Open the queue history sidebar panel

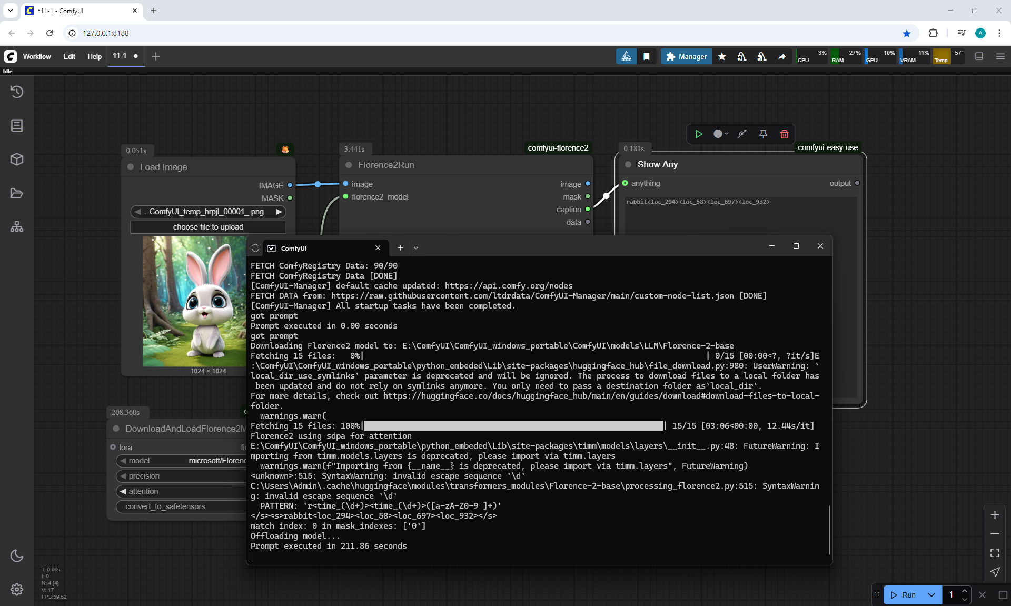(17, 92)
